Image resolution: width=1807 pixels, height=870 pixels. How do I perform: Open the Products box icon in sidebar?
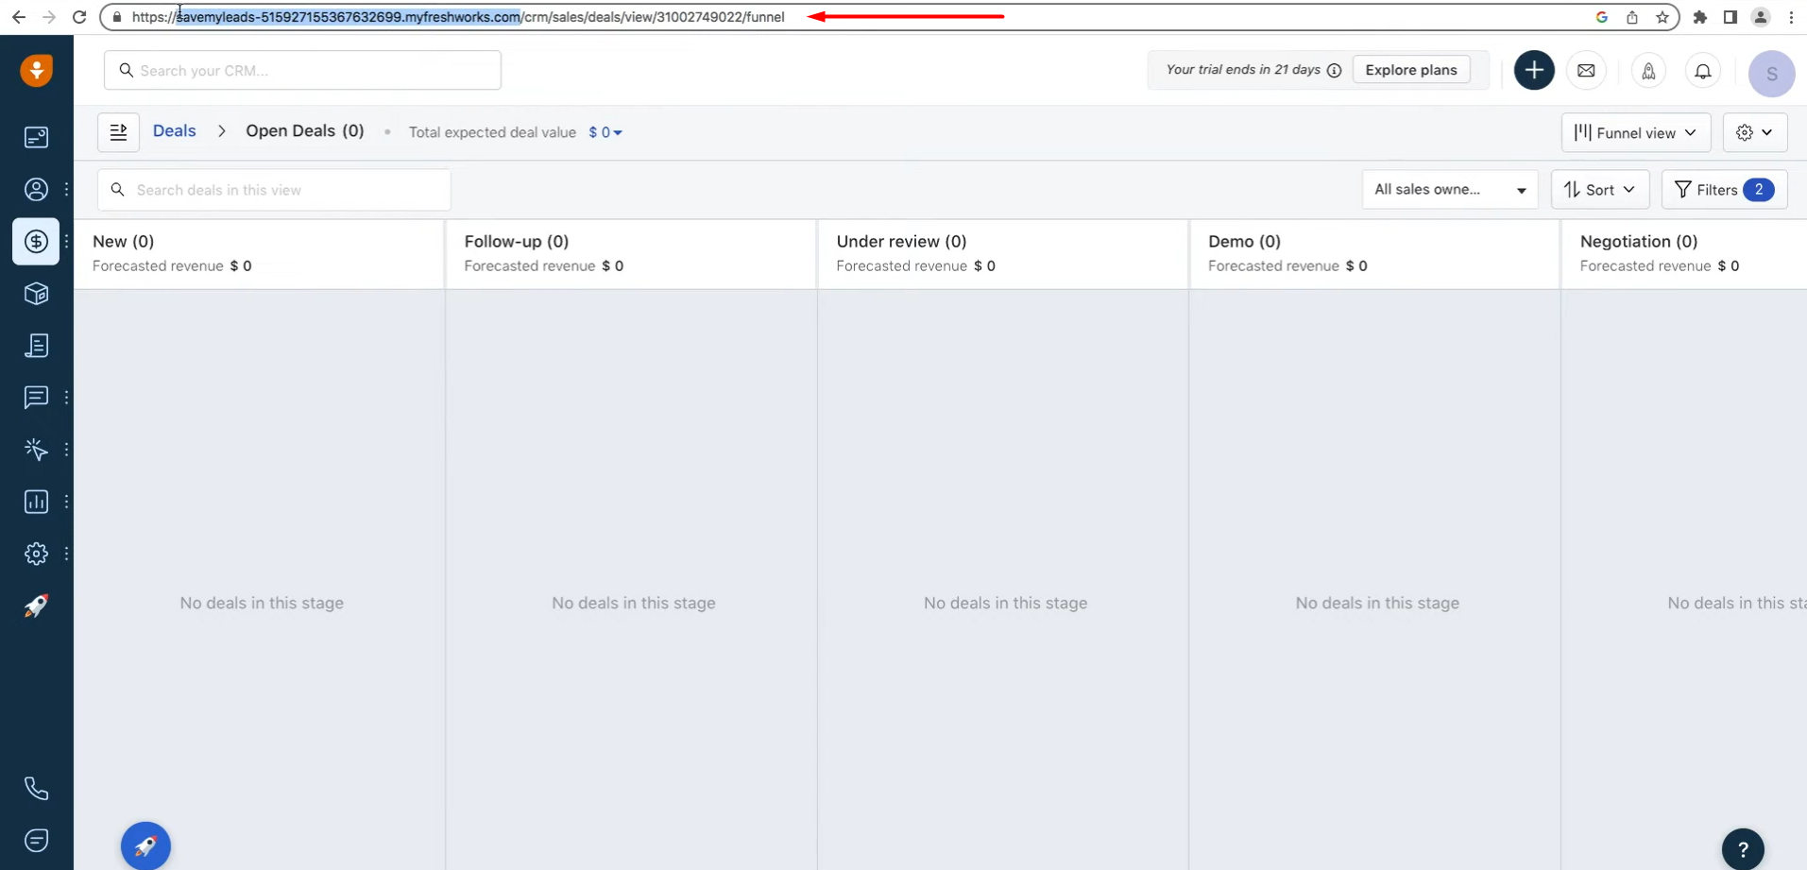click(36, 294)
